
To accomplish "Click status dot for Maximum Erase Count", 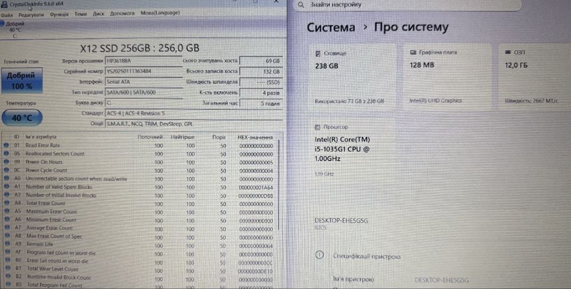I will coord(7,211).
